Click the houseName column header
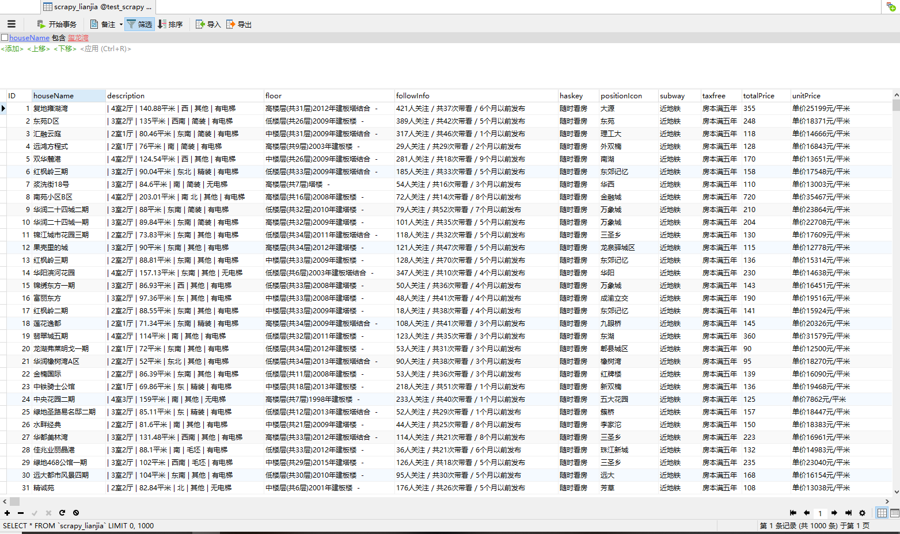Image resolution: width=900 pixels, height=534 pixels. (69, 96)
